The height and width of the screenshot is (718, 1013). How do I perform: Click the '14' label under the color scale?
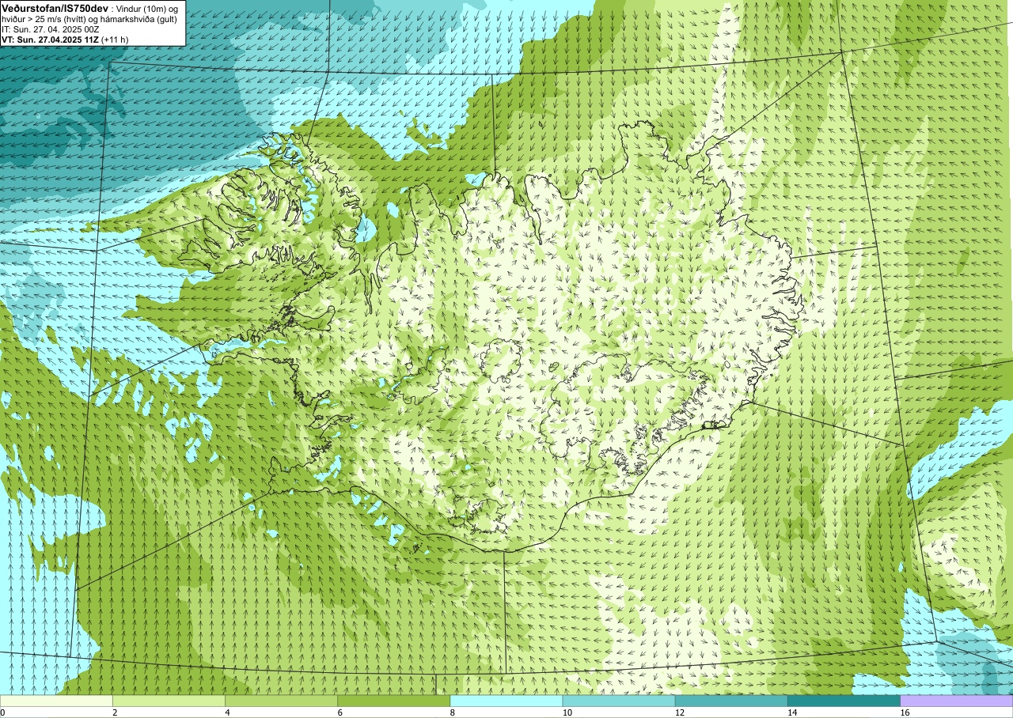791,712
